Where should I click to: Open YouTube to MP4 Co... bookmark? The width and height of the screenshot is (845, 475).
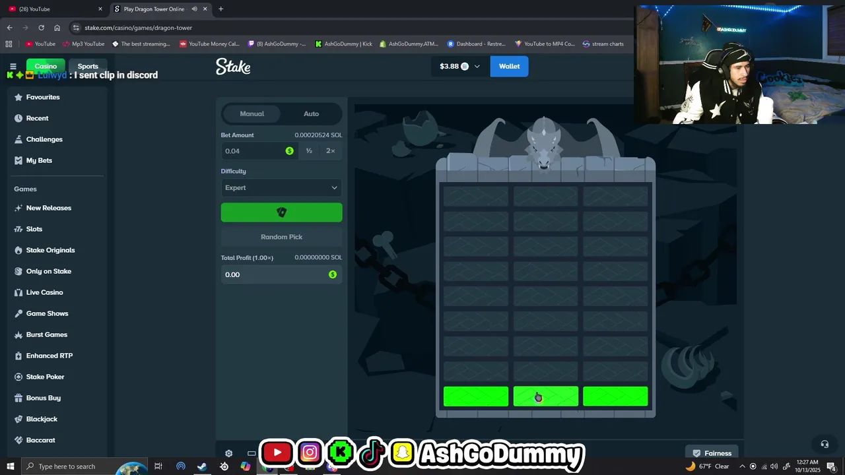[x=545, y=44]
